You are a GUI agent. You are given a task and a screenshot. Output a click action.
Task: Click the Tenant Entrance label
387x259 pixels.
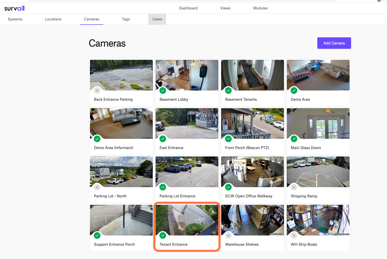(x=174, y=244)
